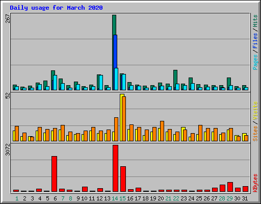Click the "Hits" legend label
261x204 pixels.
pyautogui.click(x=255, y=21)
